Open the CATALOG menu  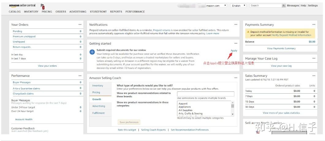pyautogui.click(x=15, y=12)
